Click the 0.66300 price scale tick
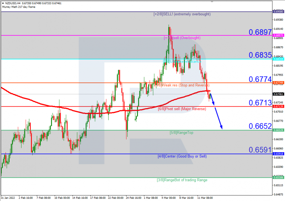The image size is (285, 201). tap(278, 139)
